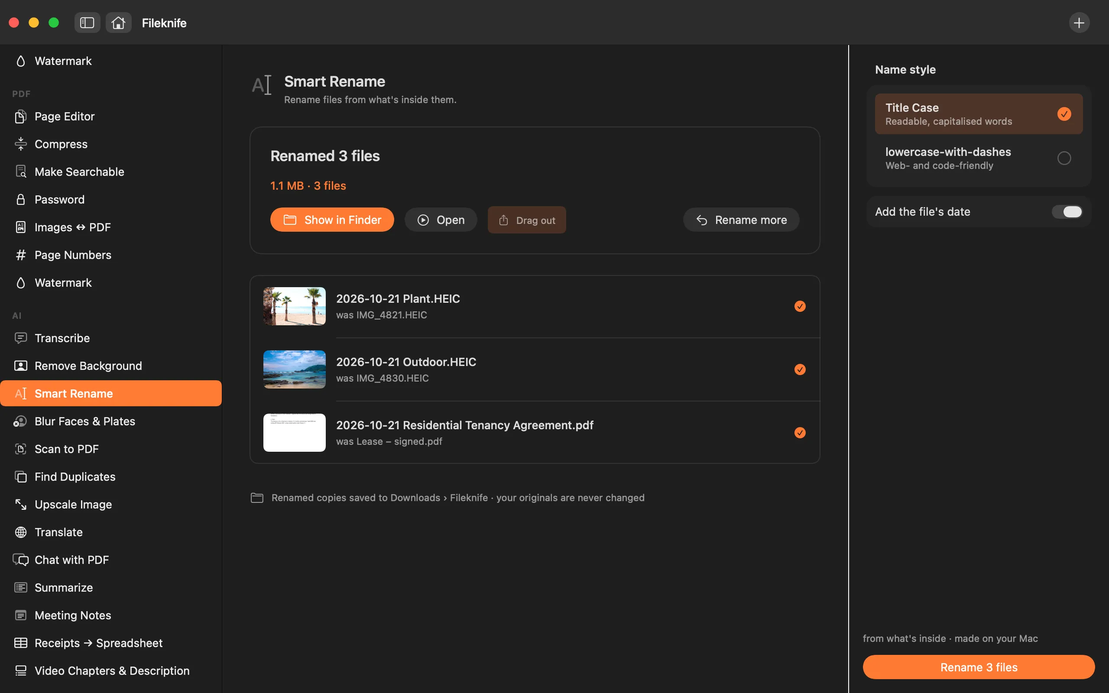This screenshot has height=693, width=1109.
Task: Click Rename 3 files button
Action: tap(979, 667)
